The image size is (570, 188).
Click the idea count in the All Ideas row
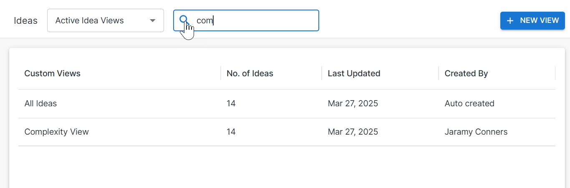(231, 103)
